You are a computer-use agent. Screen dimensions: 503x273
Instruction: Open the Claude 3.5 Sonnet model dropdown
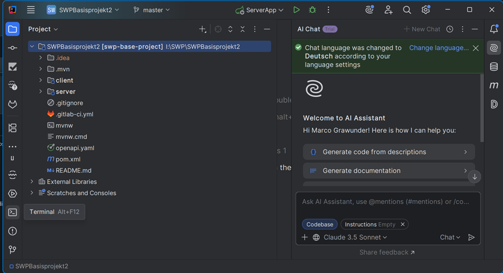(x=355, y=237)
